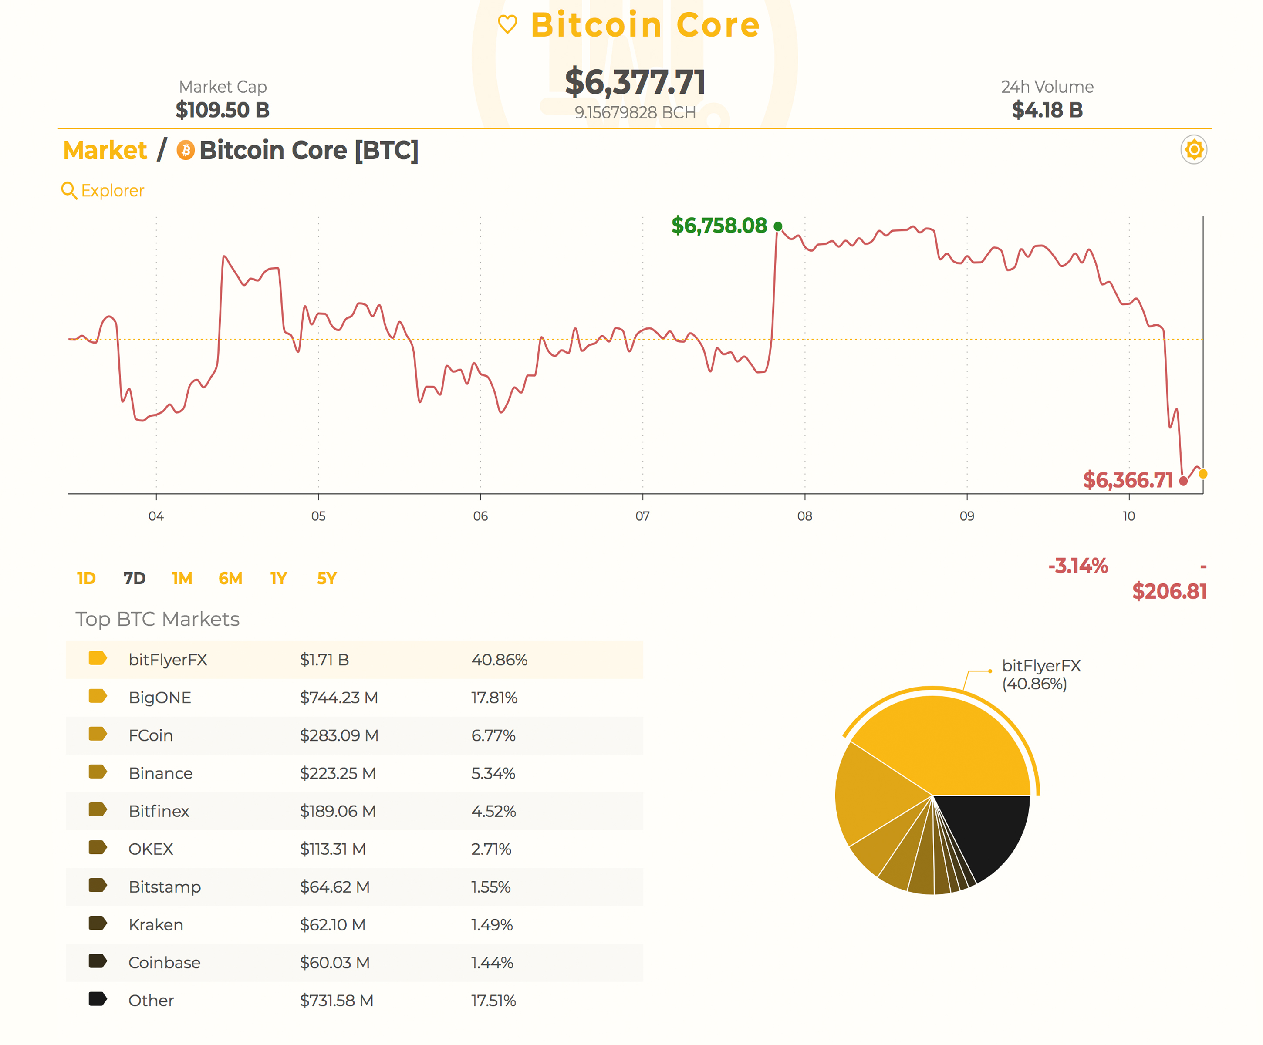Image resolution: width=1263 pixels, height=1045 pixels.
Task: Select the OKEX market name
Action: [x=151, y=849]
